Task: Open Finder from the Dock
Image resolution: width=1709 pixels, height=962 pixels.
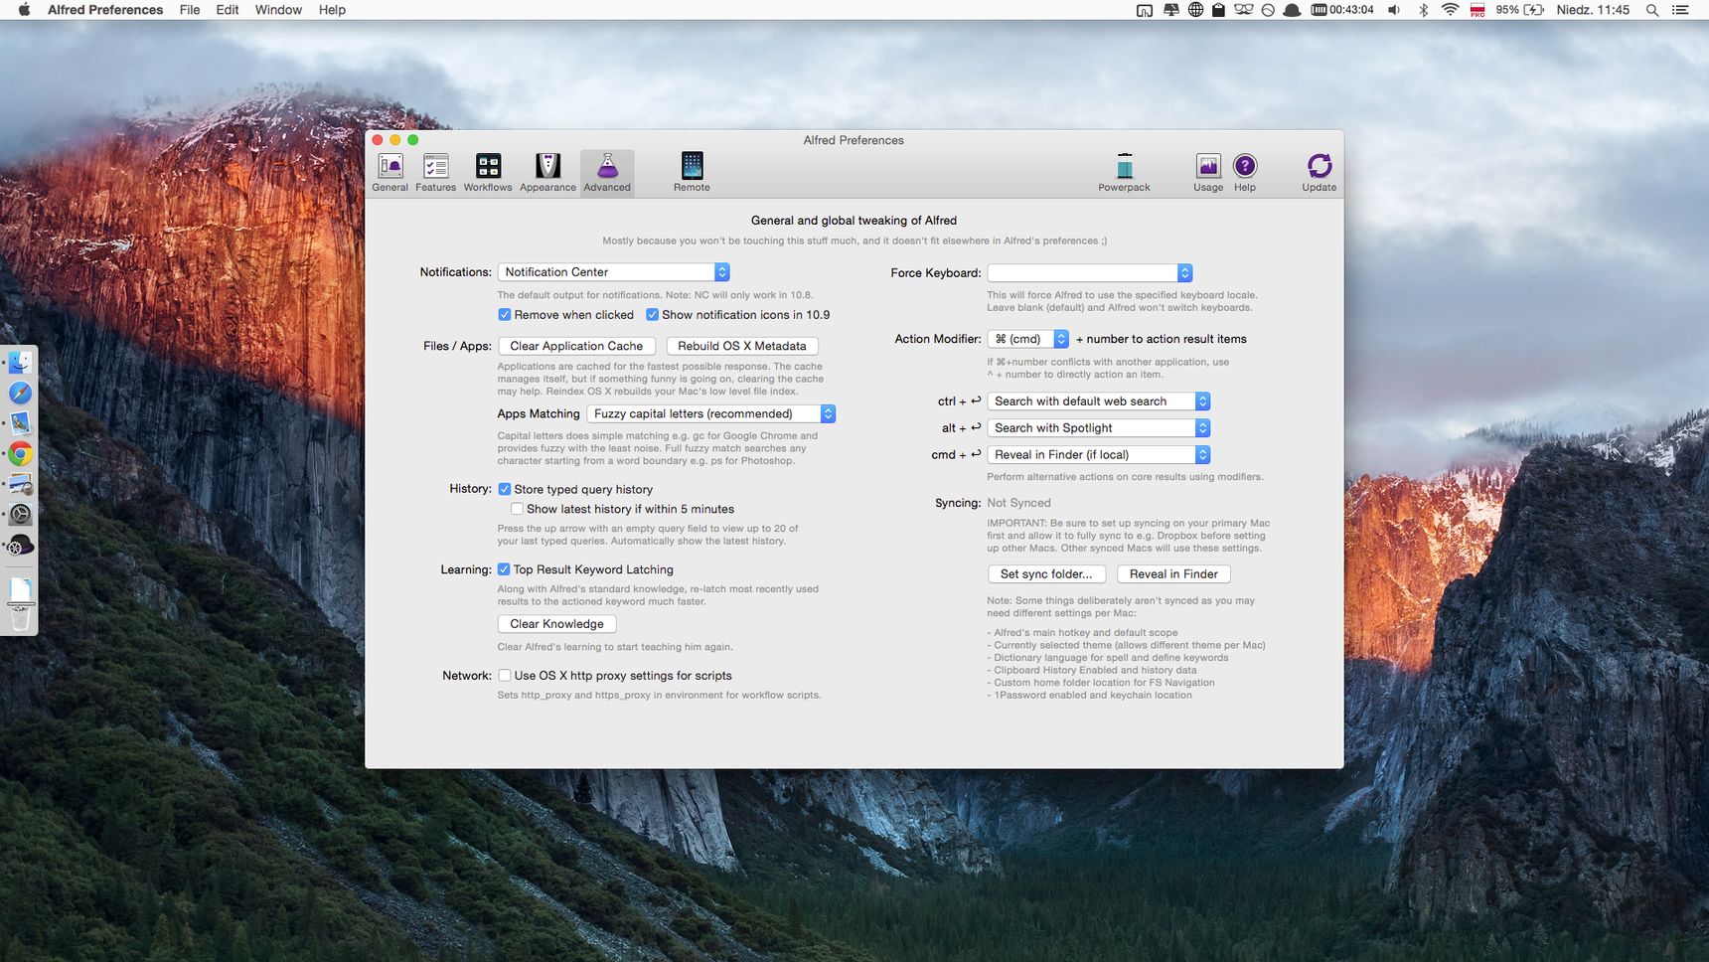Action: [20, 363]
